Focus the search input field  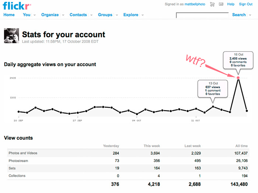(202, 15)
